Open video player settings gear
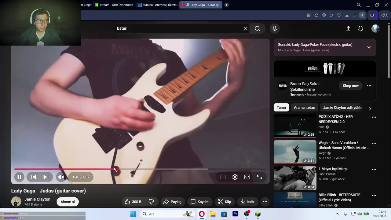The width and height of the screenshot is (391, 220). [235, 177]
